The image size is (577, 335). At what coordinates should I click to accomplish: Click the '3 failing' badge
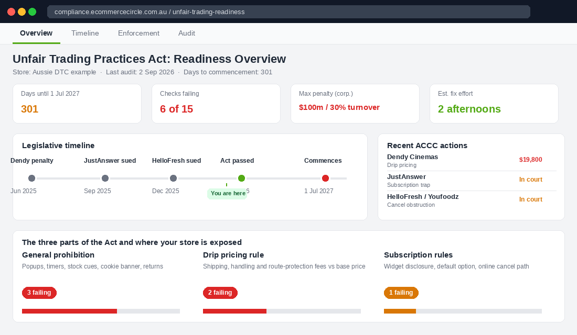point(39,293)
